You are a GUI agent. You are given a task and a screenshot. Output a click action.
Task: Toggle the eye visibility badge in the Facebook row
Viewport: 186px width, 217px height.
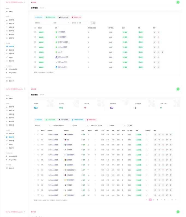click(x=125, y=57)
